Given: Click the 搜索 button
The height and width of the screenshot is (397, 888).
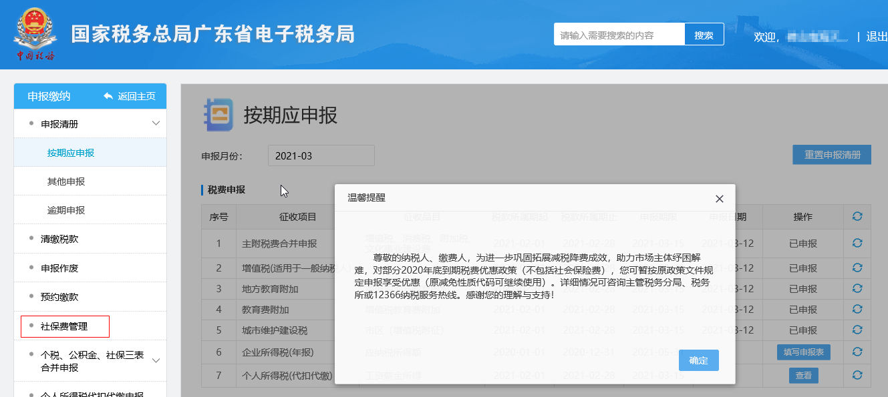Looking at the screenshot, I should [x=704, y=35].
